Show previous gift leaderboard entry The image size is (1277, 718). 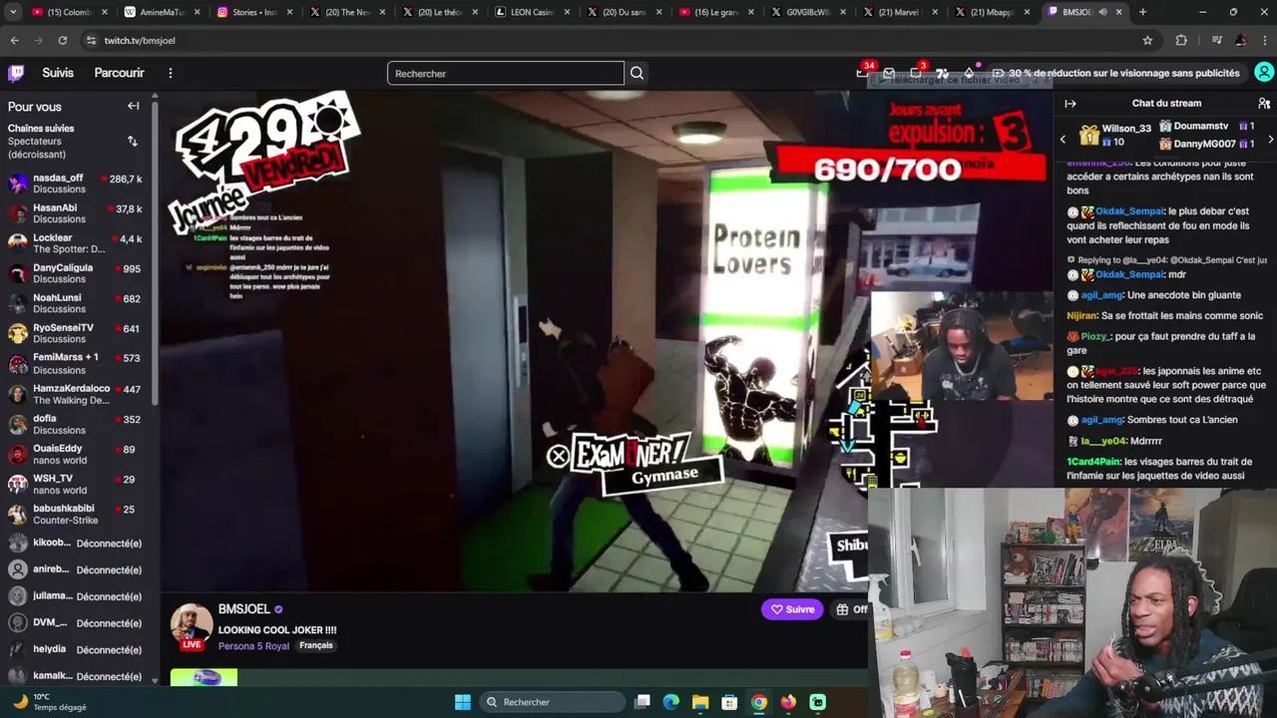(x=1063, y=140)
